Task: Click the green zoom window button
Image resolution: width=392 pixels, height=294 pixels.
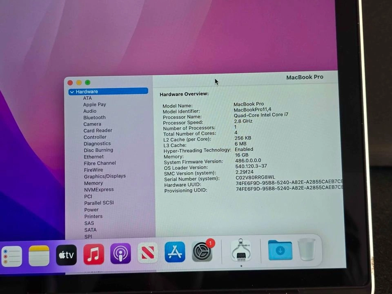Action: click(x=87, y=82)
